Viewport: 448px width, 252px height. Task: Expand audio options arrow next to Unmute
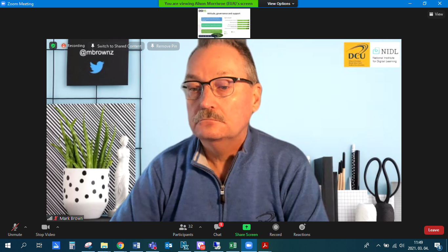pos(26,227)
